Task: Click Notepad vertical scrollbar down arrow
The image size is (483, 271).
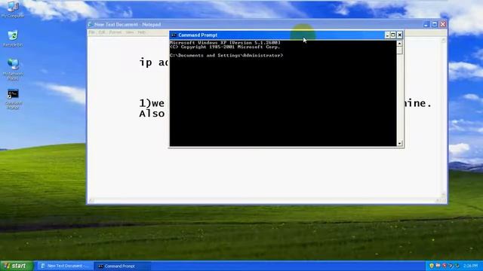Action: [444, 195]
